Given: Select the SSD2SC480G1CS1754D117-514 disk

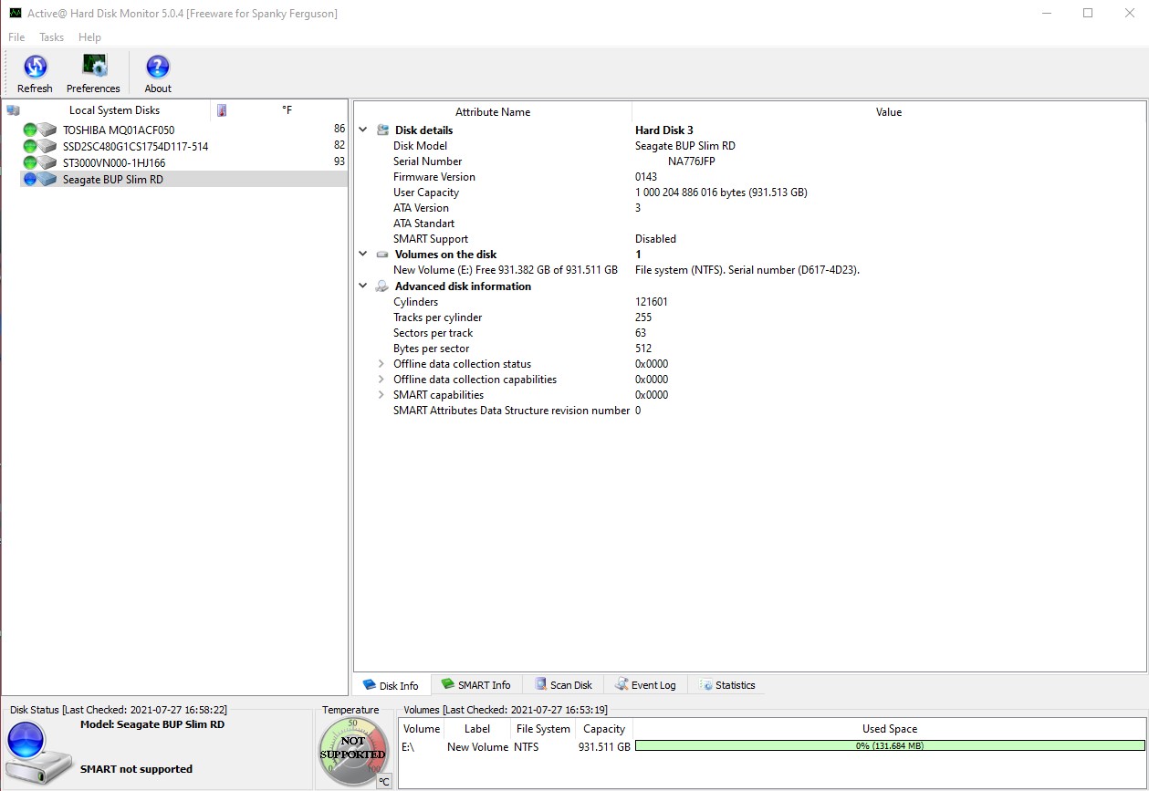Looking at the screenshot, I should [135, 146].
